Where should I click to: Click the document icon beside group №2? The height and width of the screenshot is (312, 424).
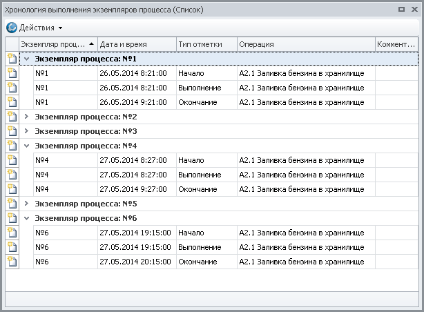pyautogui.click(x=11, y=117)
